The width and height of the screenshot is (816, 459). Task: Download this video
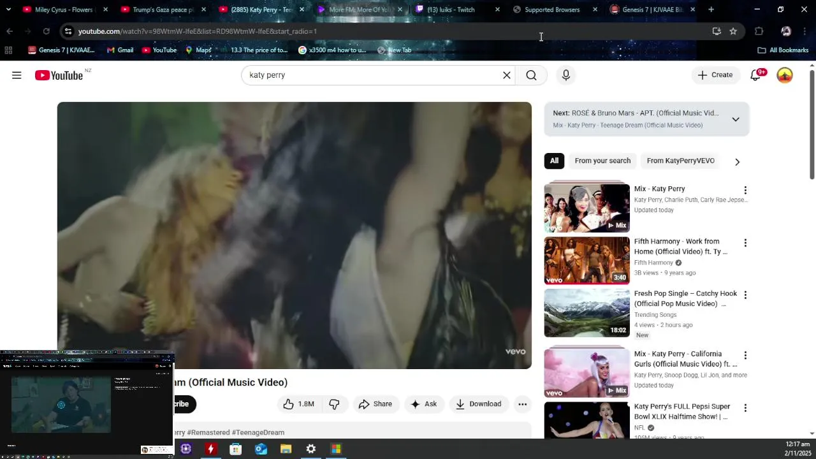[479, 404]
